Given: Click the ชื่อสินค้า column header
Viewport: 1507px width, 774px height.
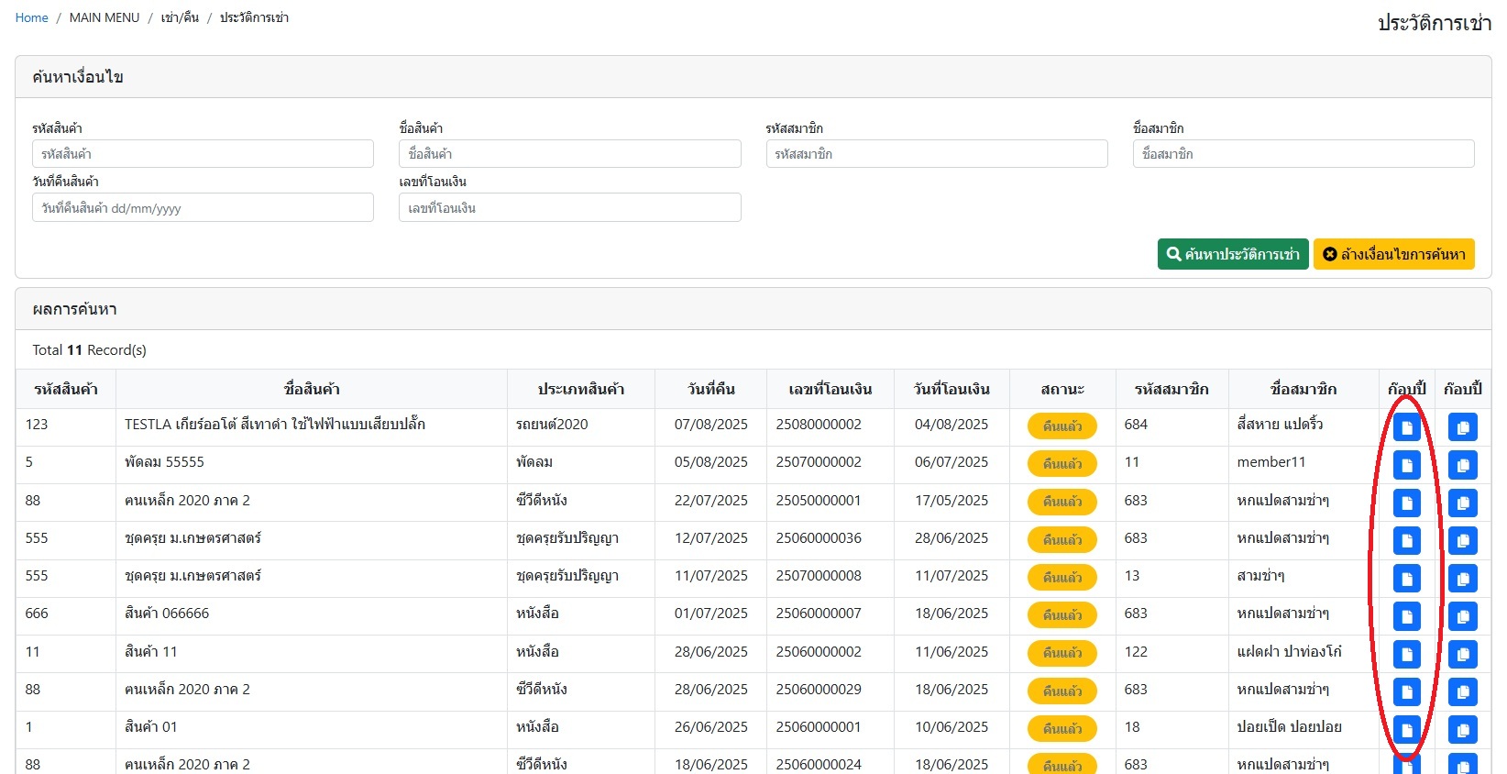Looking at the screenshot, I should tap(312, 389).
